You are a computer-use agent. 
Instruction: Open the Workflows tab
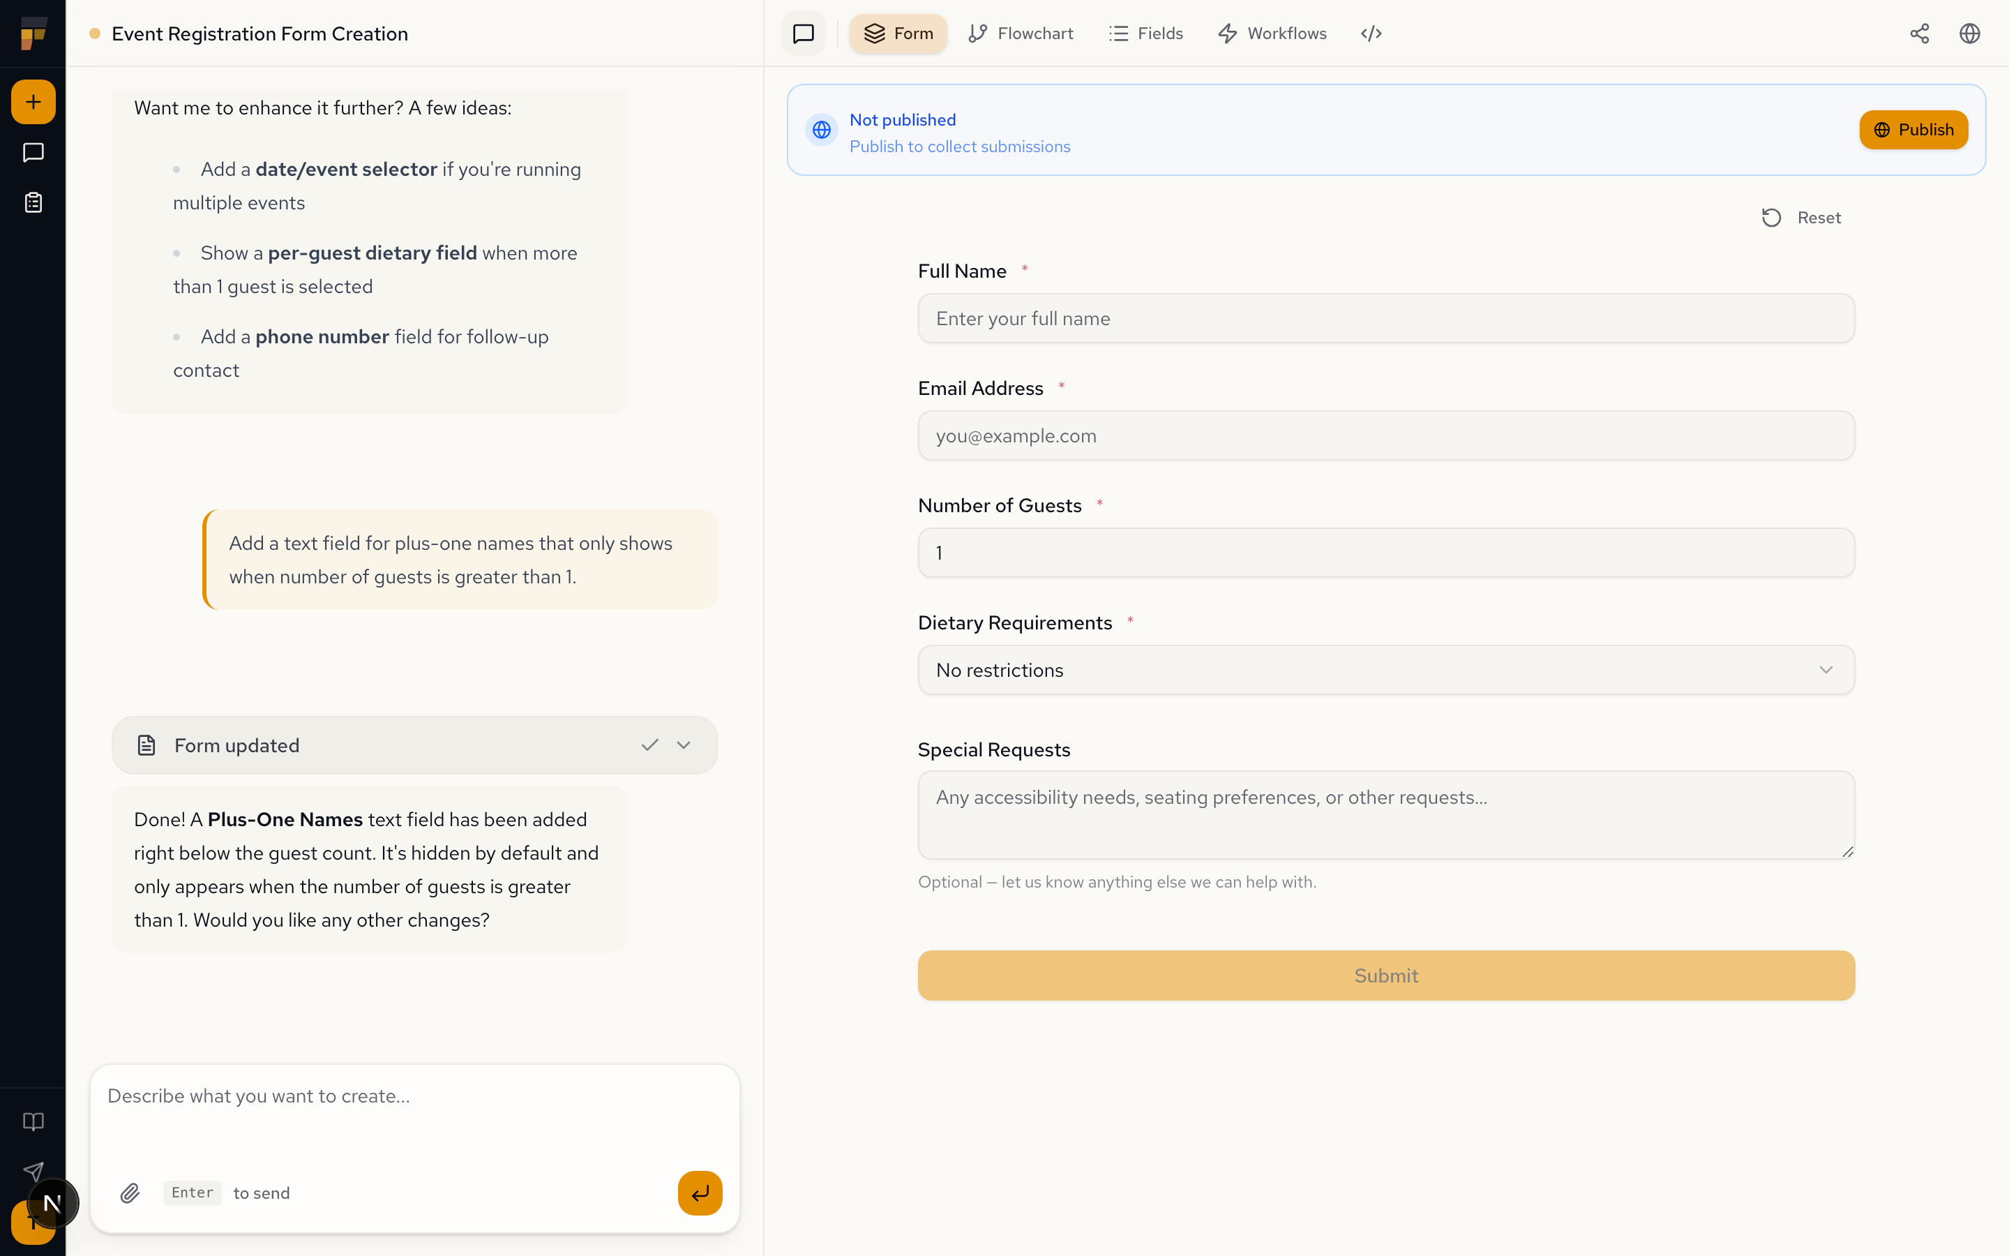pos(1272,33)
